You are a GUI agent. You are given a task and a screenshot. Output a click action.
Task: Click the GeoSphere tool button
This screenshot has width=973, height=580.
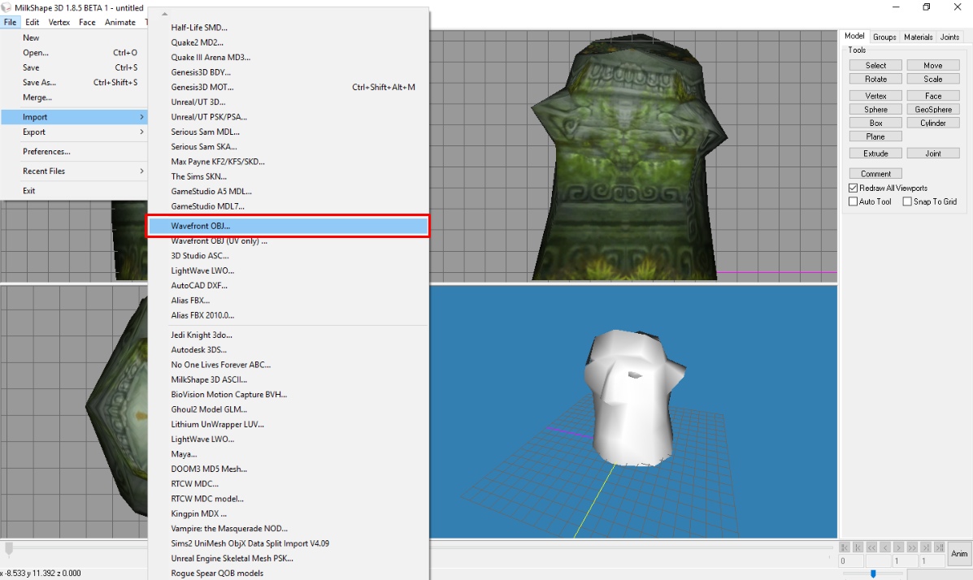click(933, 109)
